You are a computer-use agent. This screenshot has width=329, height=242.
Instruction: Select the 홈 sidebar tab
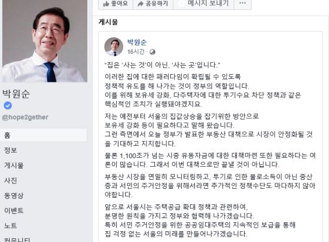coord(44,135)
